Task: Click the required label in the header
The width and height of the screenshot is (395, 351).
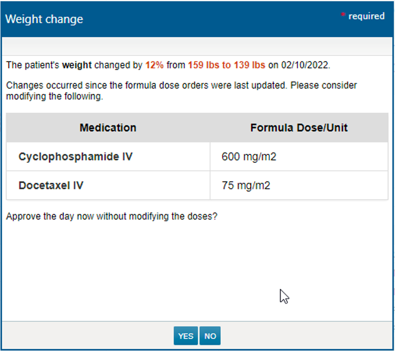Action: click(366, 16)
